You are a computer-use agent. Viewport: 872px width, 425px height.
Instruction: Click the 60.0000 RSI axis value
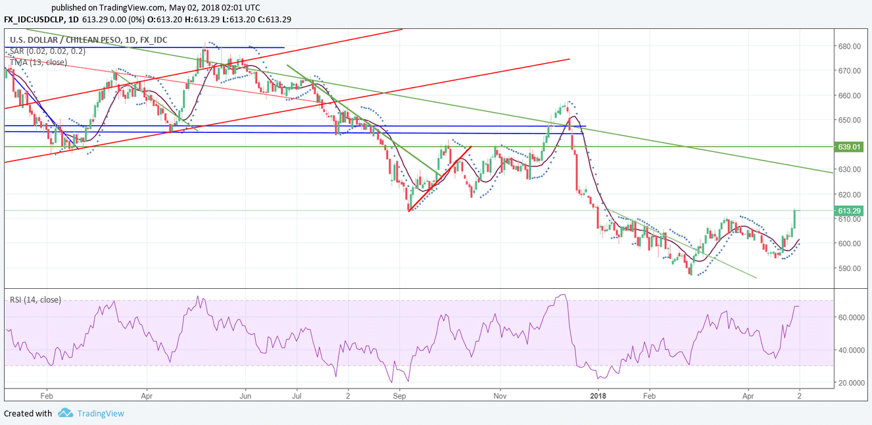(852, 317)
